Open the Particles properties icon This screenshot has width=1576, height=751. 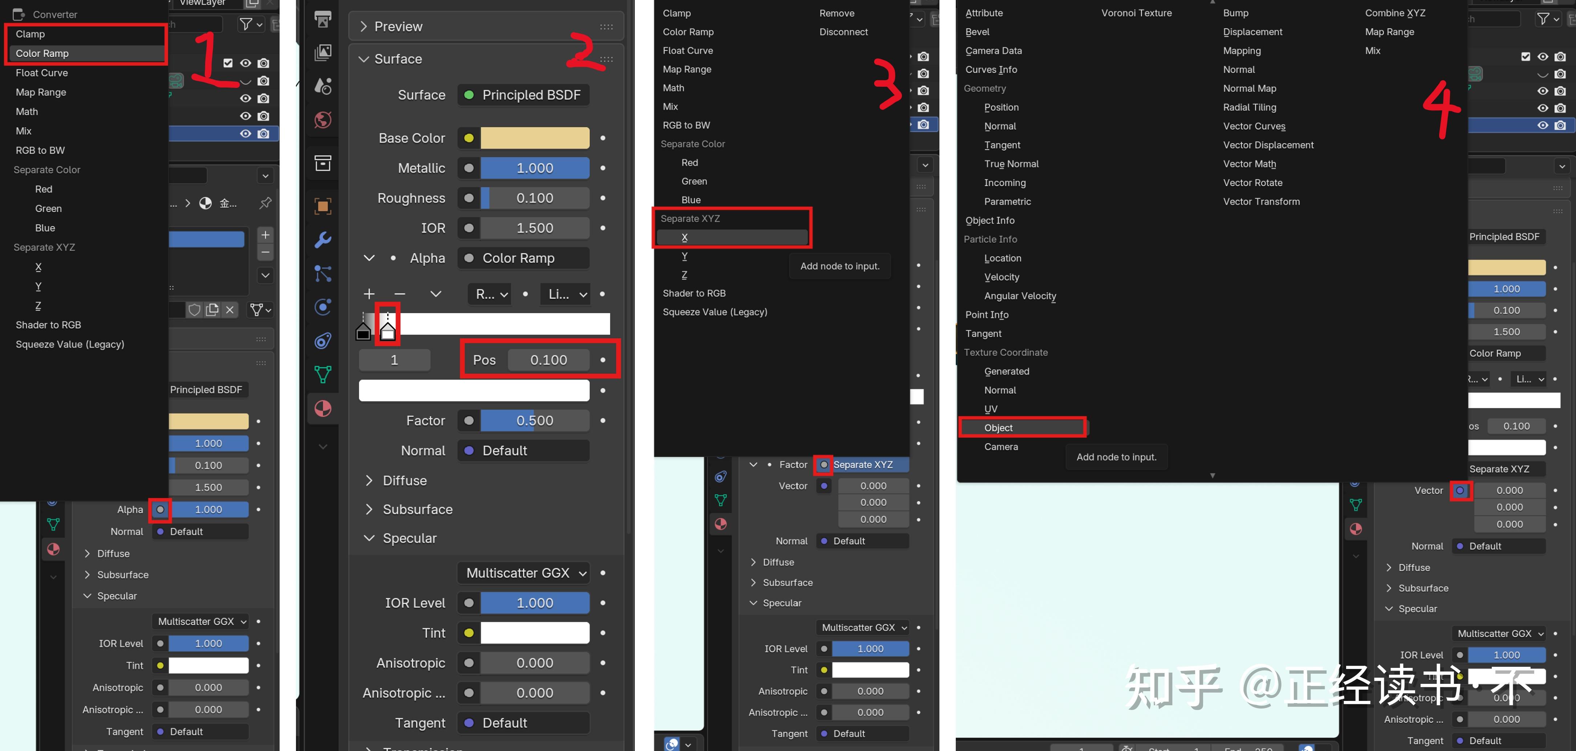(x=322, y=273)
